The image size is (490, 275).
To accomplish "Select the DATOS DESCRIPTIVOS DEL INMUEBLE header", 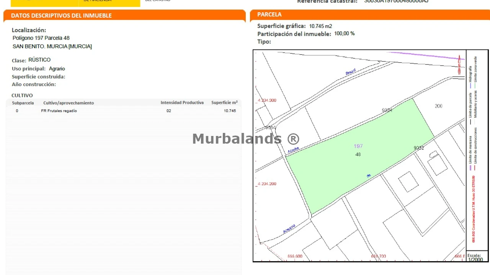I will pyautogui.click(x=61, y=16).
